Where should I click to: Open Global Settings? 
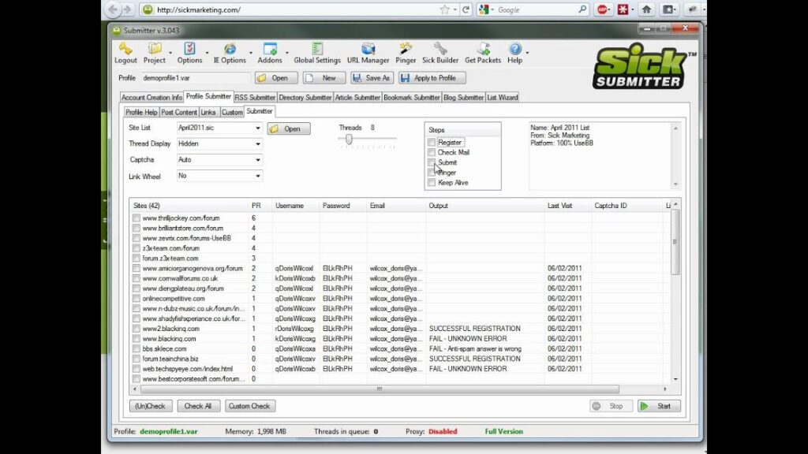coord(317,53)
